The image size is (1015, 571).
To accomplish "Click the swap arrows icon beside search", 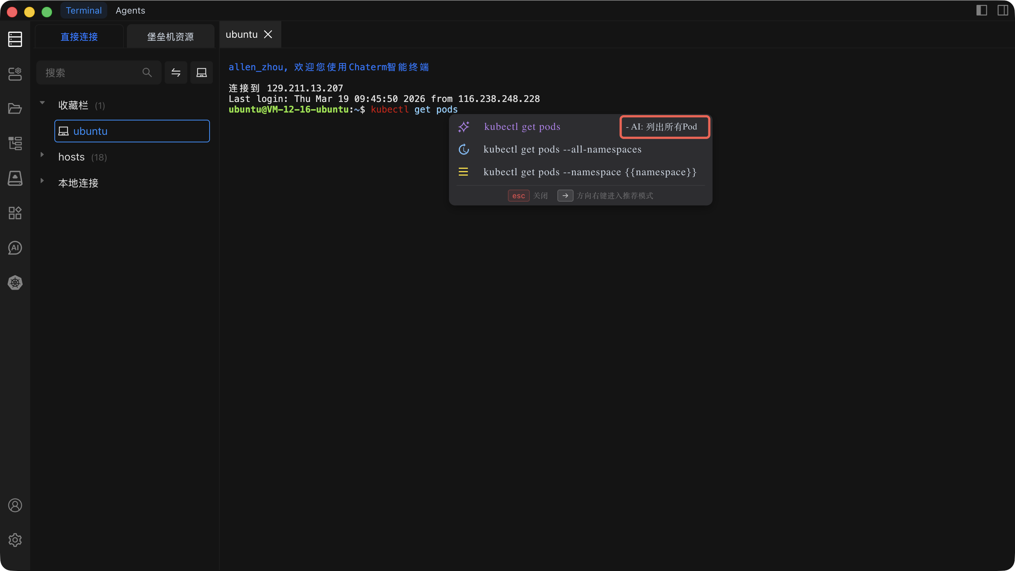I will (x=176, y=73).
